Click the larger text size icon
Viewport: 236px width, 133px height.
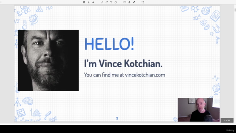click(x=93, y=2)
